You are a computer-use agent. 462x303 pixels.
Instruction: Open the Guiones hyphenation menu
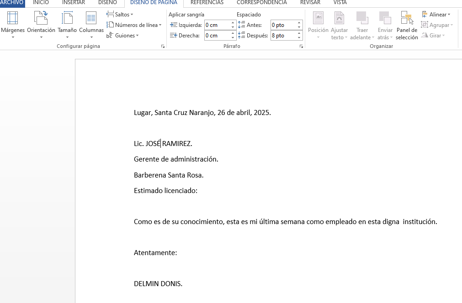coord(122,36)
